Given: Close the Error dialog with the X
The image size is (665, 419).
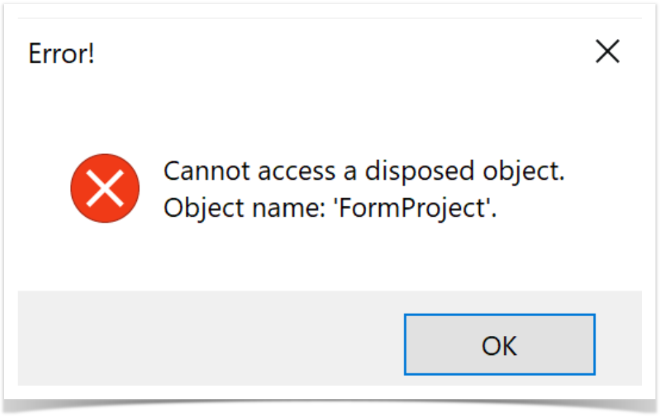Looking at the screenshot, I should pyautogui.click(x=607, y=52).
